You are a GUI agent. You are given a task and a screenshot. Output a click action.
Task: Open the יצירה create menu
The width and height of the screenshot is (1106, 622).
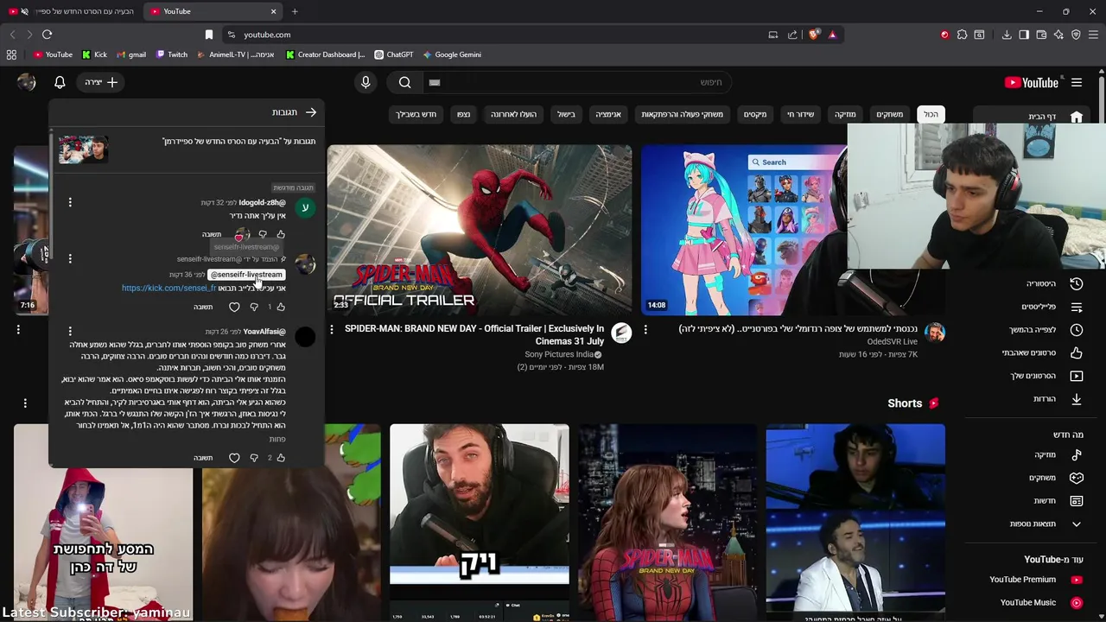101,82
